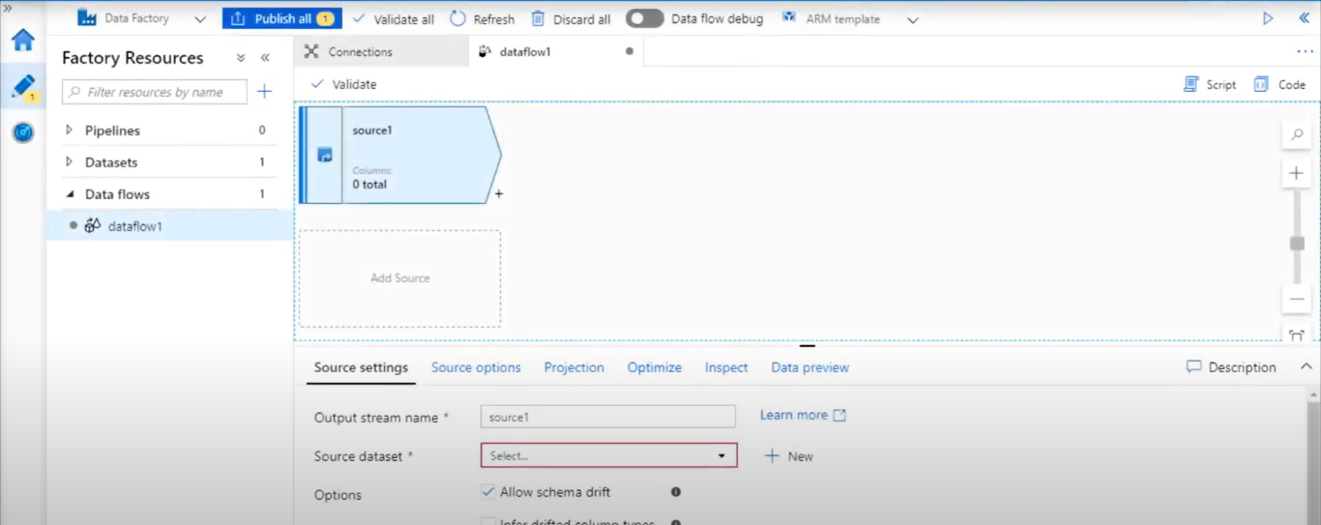1321x525 pixels.
Task: Click the panel divider handle above settings tabs
Action: click(807, 345)
